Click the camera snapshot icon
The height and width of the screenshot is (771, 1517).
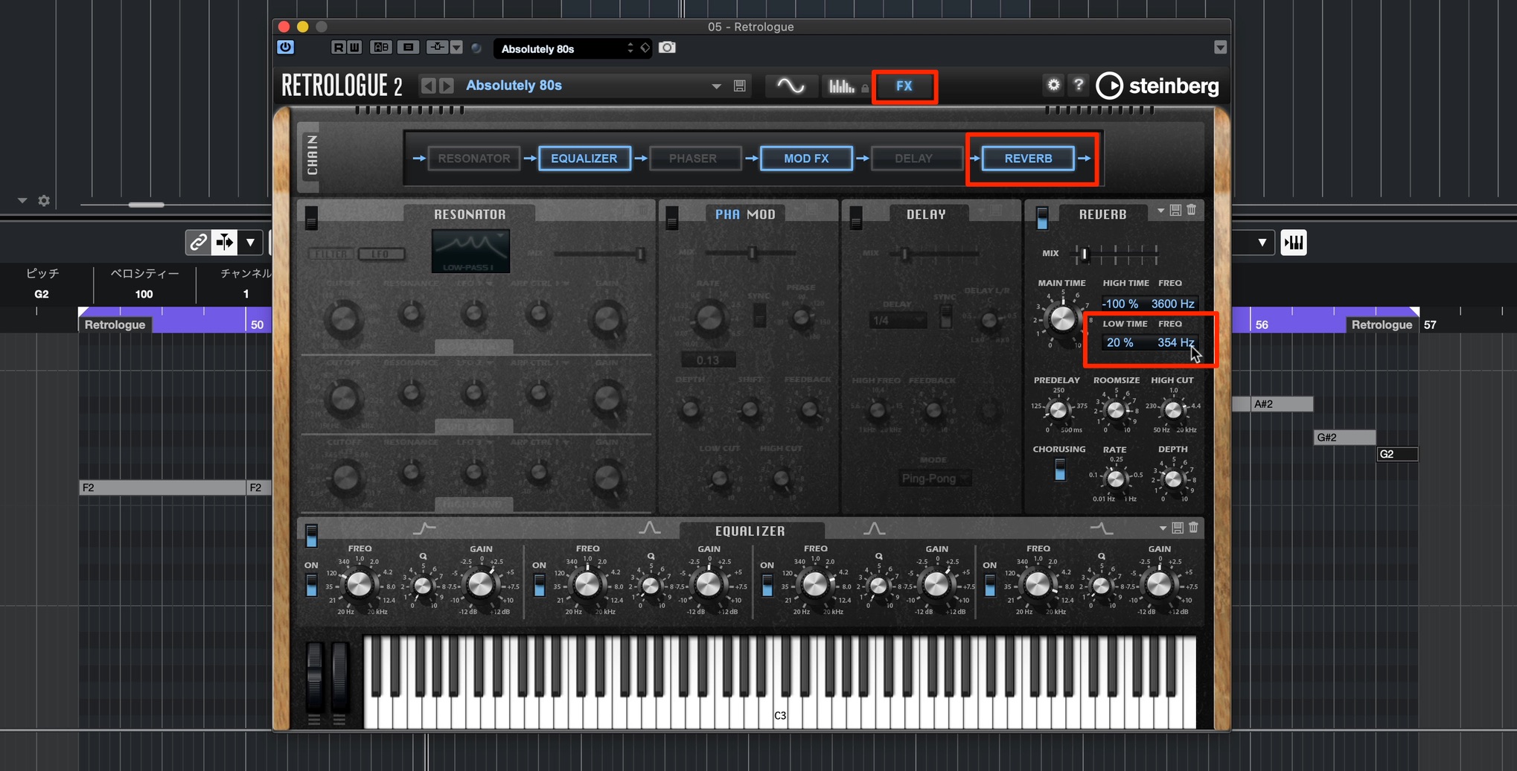[668, 48]
